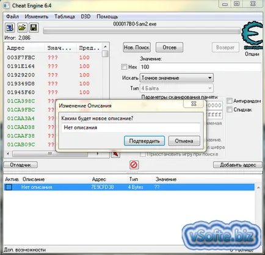
Task: Enable the Спидхак checkbox
Action: pyautogui.click(x=230, y=109)
